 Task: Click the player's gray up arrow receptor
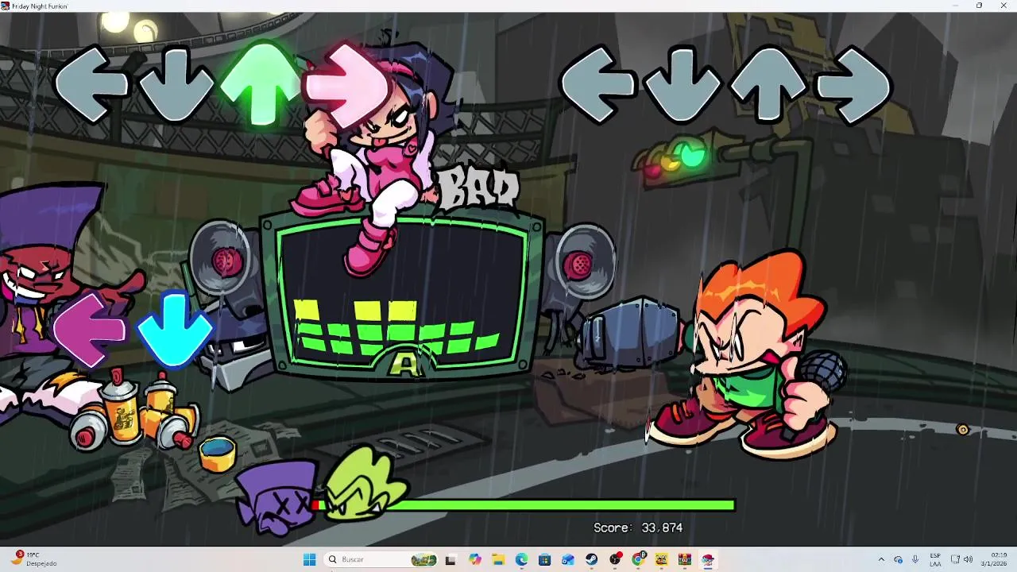(768, 86)
